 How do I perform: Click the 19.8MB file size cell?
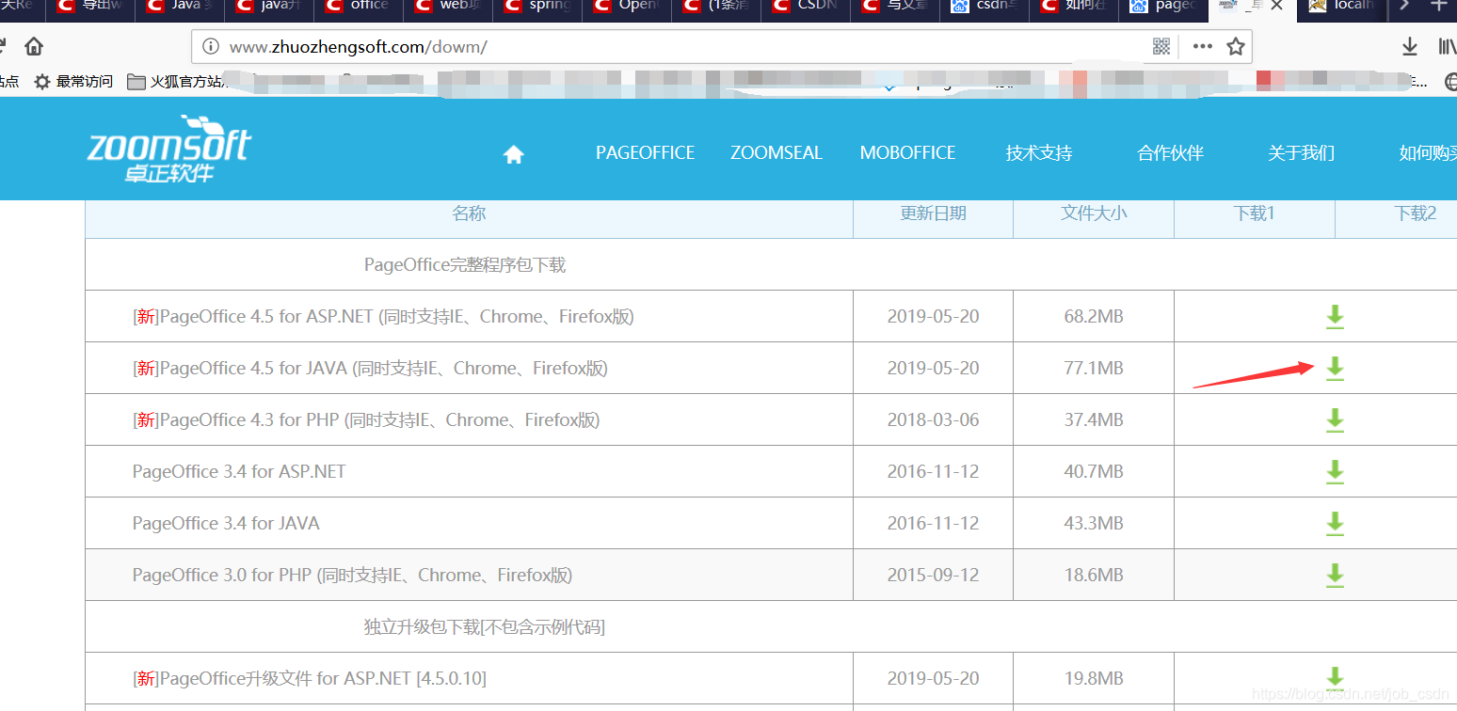tap(1094, 678)
